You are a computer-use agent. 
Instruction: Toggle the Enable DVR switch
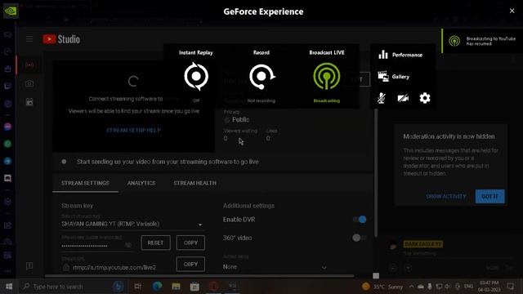click(360, 220)
